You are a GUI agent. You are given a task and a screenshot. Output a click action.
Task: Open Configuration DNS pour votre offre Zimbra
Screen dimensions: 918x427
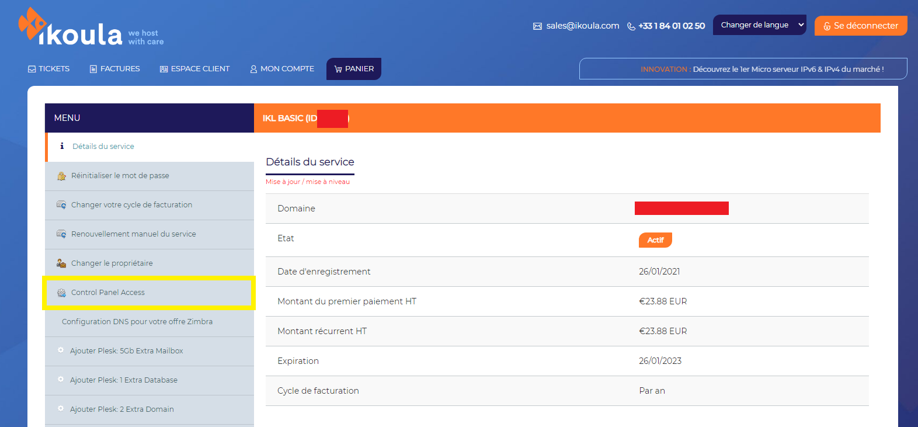tap(149, 322)
